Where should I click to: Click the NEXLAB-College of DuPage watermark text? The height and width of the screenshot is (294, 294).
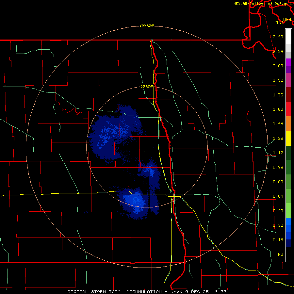[261, 4]
